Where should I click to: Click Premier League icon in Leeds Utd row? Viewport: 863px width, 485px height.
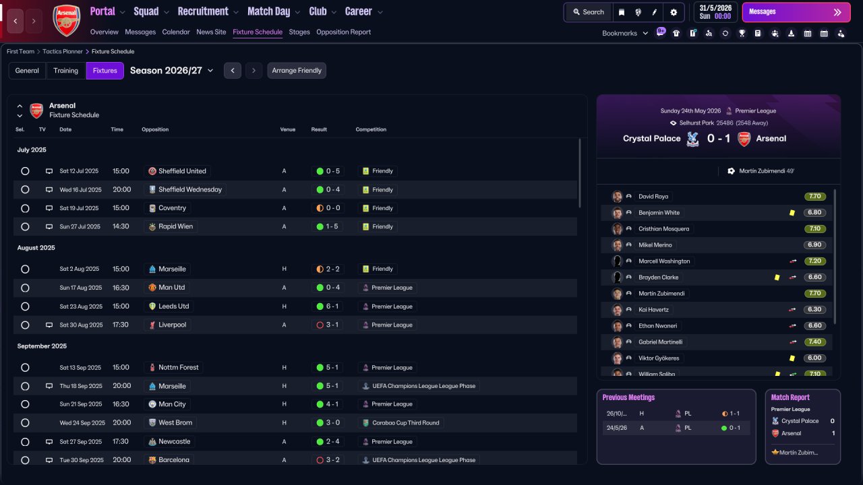(365, 306)
